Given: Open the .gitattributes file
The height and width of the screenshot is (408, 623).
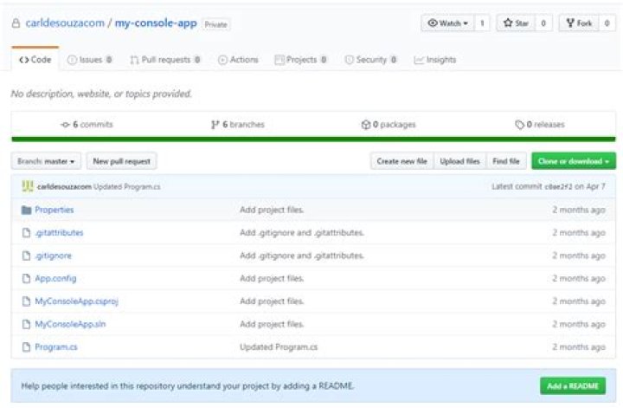Looking at the screenshot, I should [59, 233].
